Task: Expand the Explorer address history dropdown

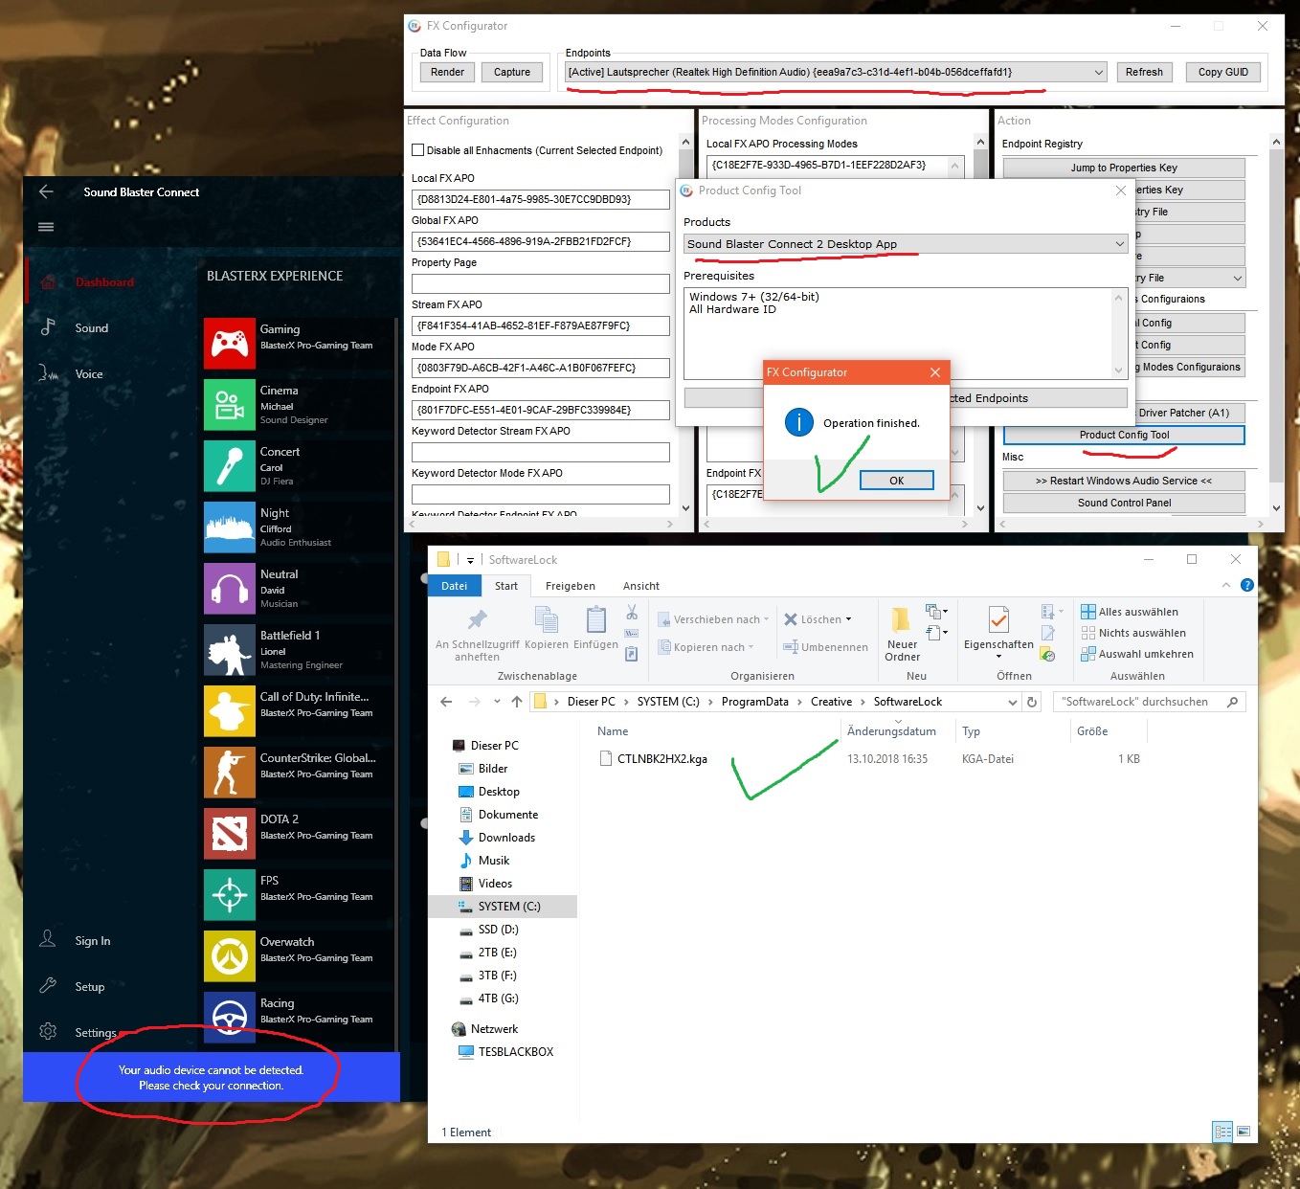Action: pos(1012,702)
